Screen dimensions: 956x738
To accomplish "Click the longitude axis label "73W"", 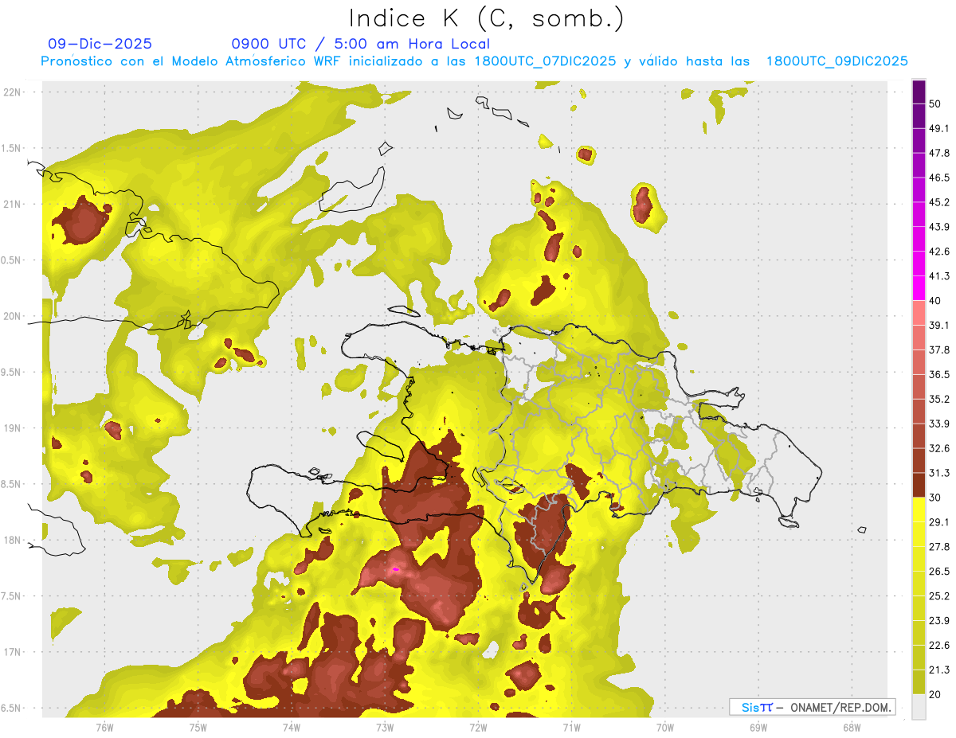I will (385, 728).
